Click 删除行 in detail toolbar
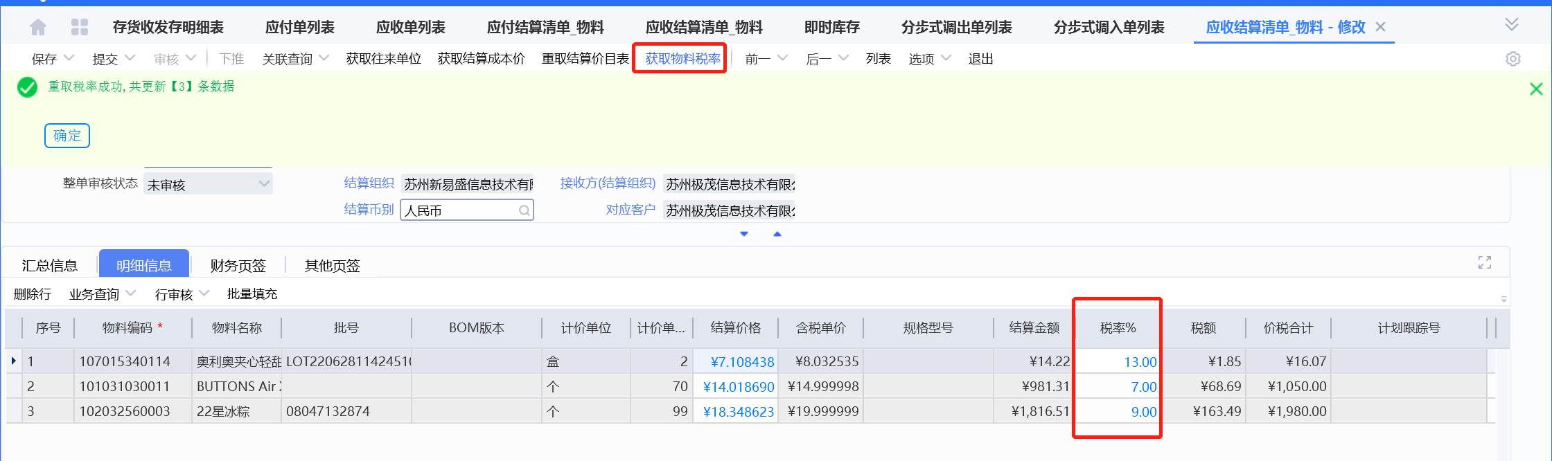The image size is (1552, 461). (33, 294)
